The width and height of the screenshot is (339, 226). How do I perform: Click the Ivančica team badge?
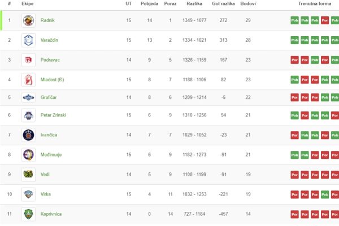(29, 135)
